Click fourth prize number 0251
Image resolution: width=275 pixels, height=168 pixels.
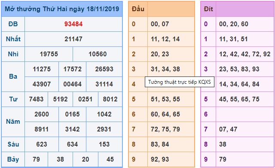(x=85, y=99)
